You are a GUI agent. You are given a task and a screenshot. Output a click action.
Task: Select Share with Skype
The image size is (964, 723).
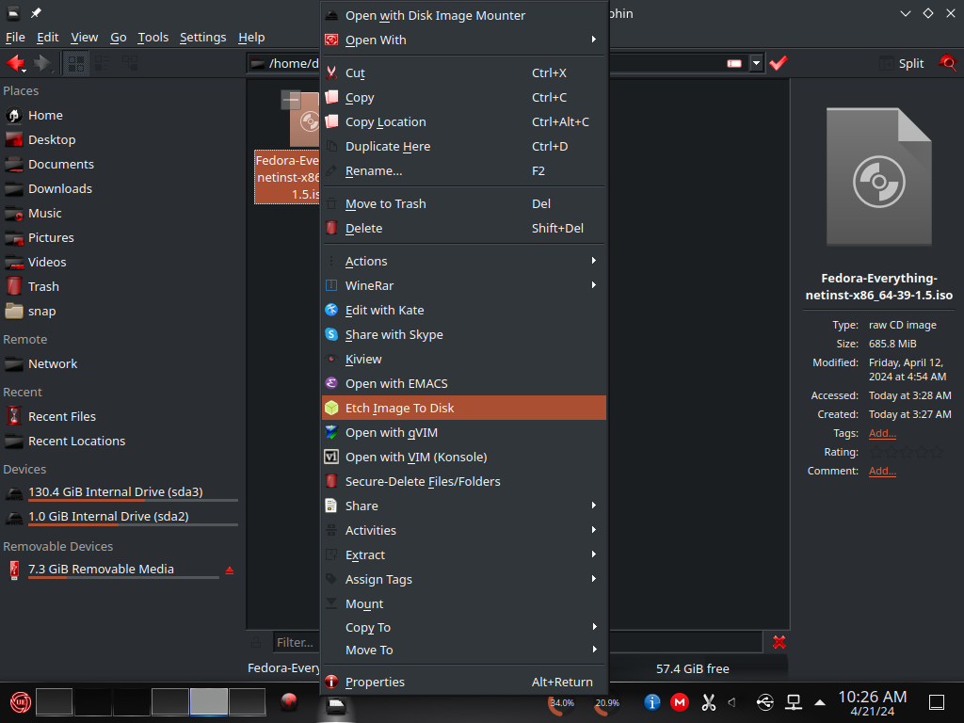(x=464, y=335)
